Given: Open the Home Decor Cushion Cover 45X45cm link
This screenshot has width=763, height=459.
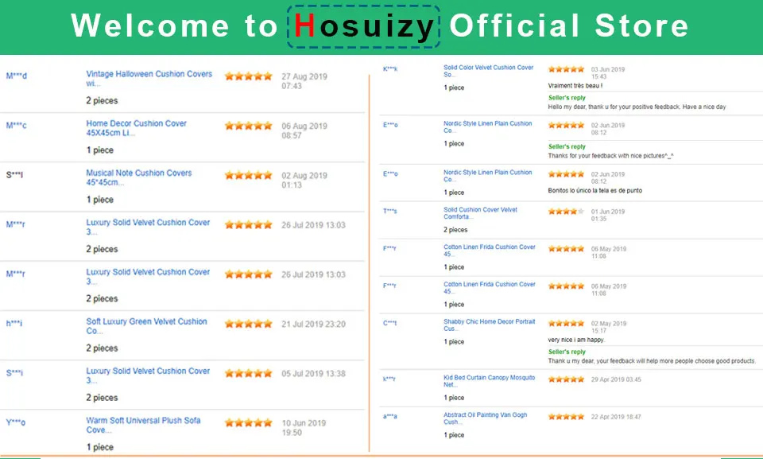Looking at the screenshot, I should coord(136,128).
